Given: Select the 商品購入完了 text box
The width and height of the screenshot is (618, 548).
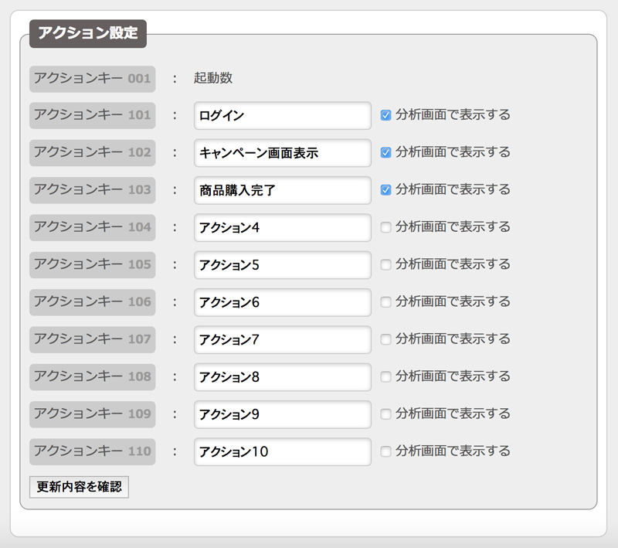Looking at the screenshot, I should pyautogui.click(x=283, y=190).
